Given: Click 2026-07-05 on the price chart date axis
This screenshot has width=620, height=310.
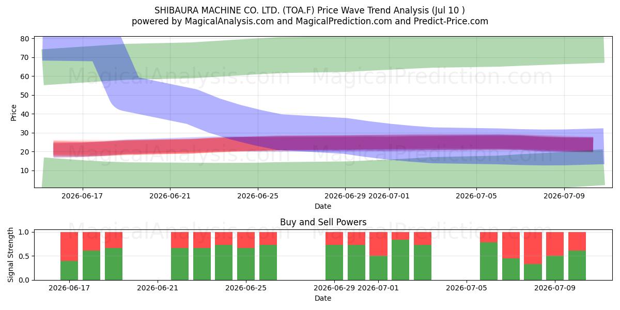Looking at the screenshot, I should click(476, 196).
